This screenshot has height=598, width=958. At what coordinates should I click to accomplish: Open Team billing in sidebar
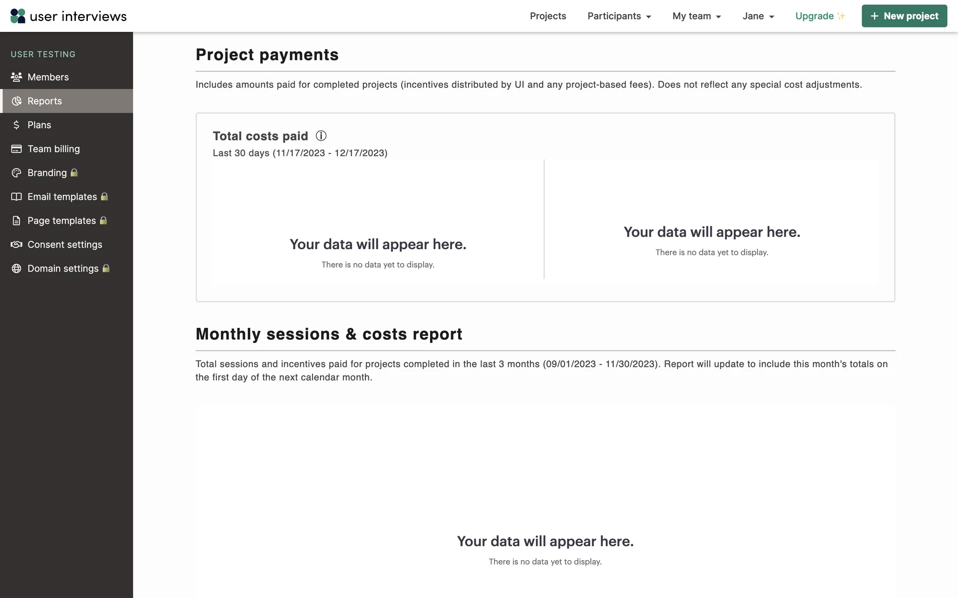click(x=53, y=149)
